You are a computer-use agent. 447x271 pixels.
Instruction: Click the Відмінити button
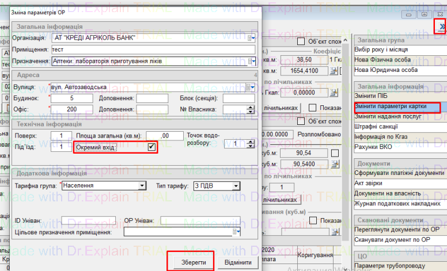pos(238,262)
